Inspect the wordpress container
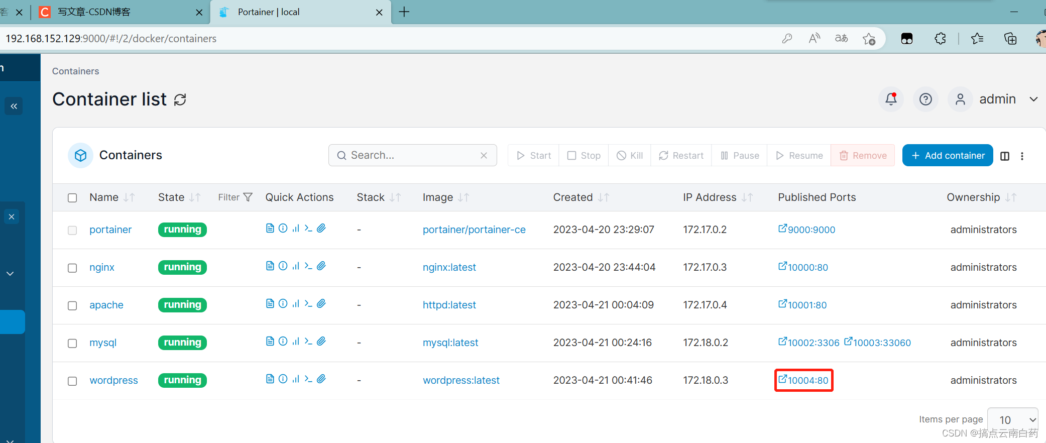This screenshot has width=1046, height=443. [283, 379]
